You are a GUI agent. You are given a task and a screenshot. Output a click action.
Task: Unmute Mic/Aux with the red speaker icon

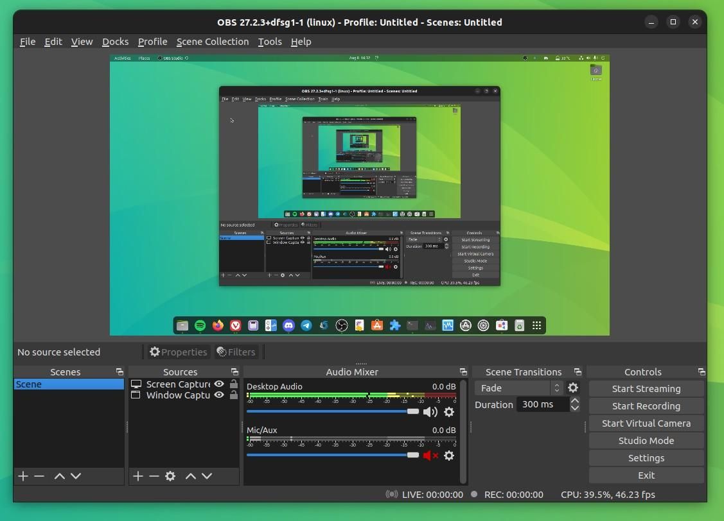(x=430, y=456)
